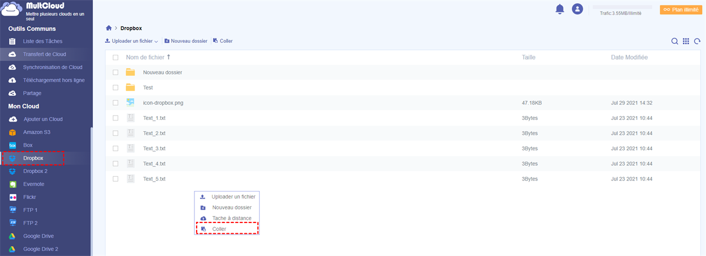
Task: Check the box for Test folder
Action: click(115, 87)
